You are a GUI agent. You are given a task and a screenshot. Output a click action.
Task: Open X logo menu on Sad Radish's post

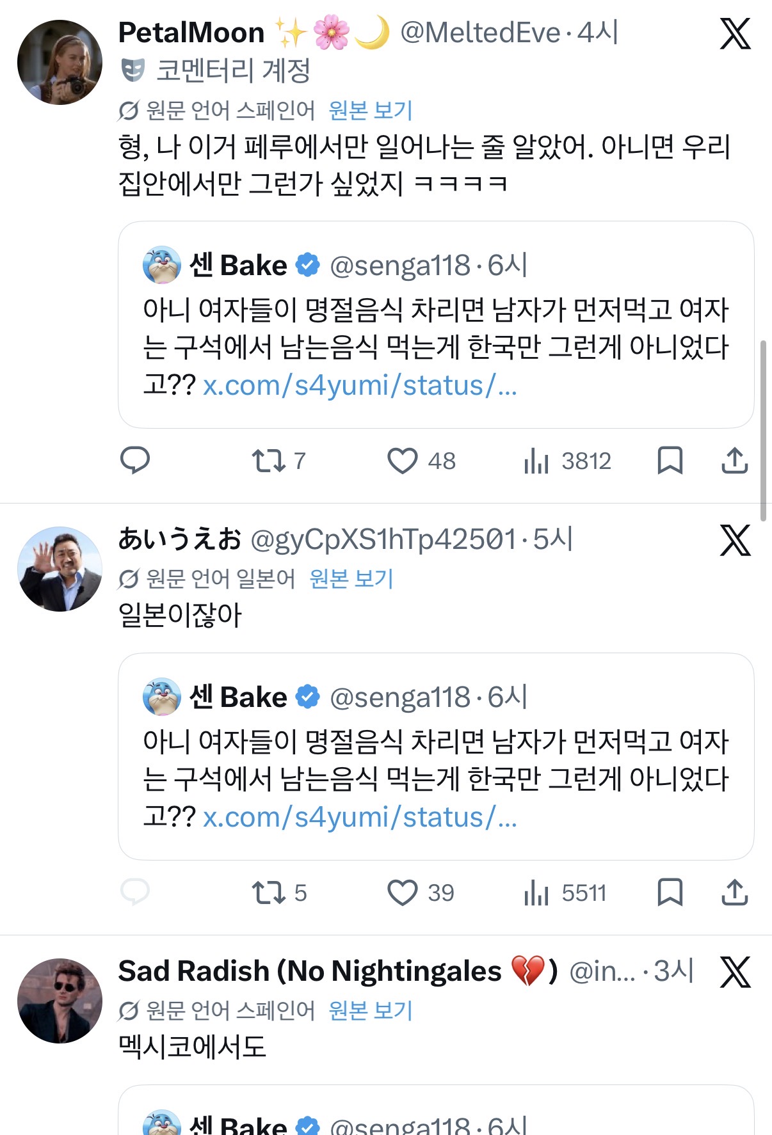735,972
